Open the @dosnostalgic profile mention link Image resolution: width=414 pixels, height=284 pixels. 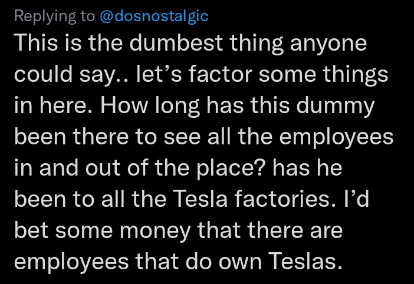tap(154, 16)
